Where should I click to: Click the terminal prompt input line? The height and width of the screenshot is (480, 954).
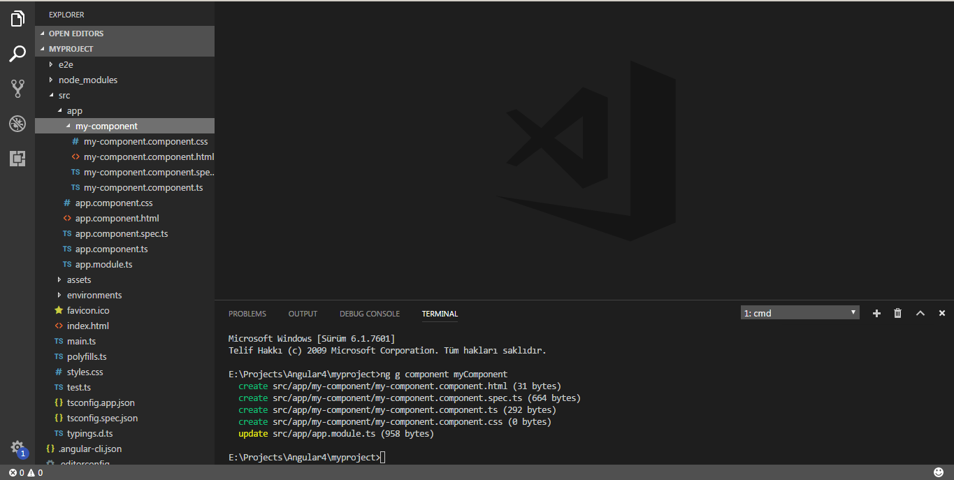(x=307, y=458)
